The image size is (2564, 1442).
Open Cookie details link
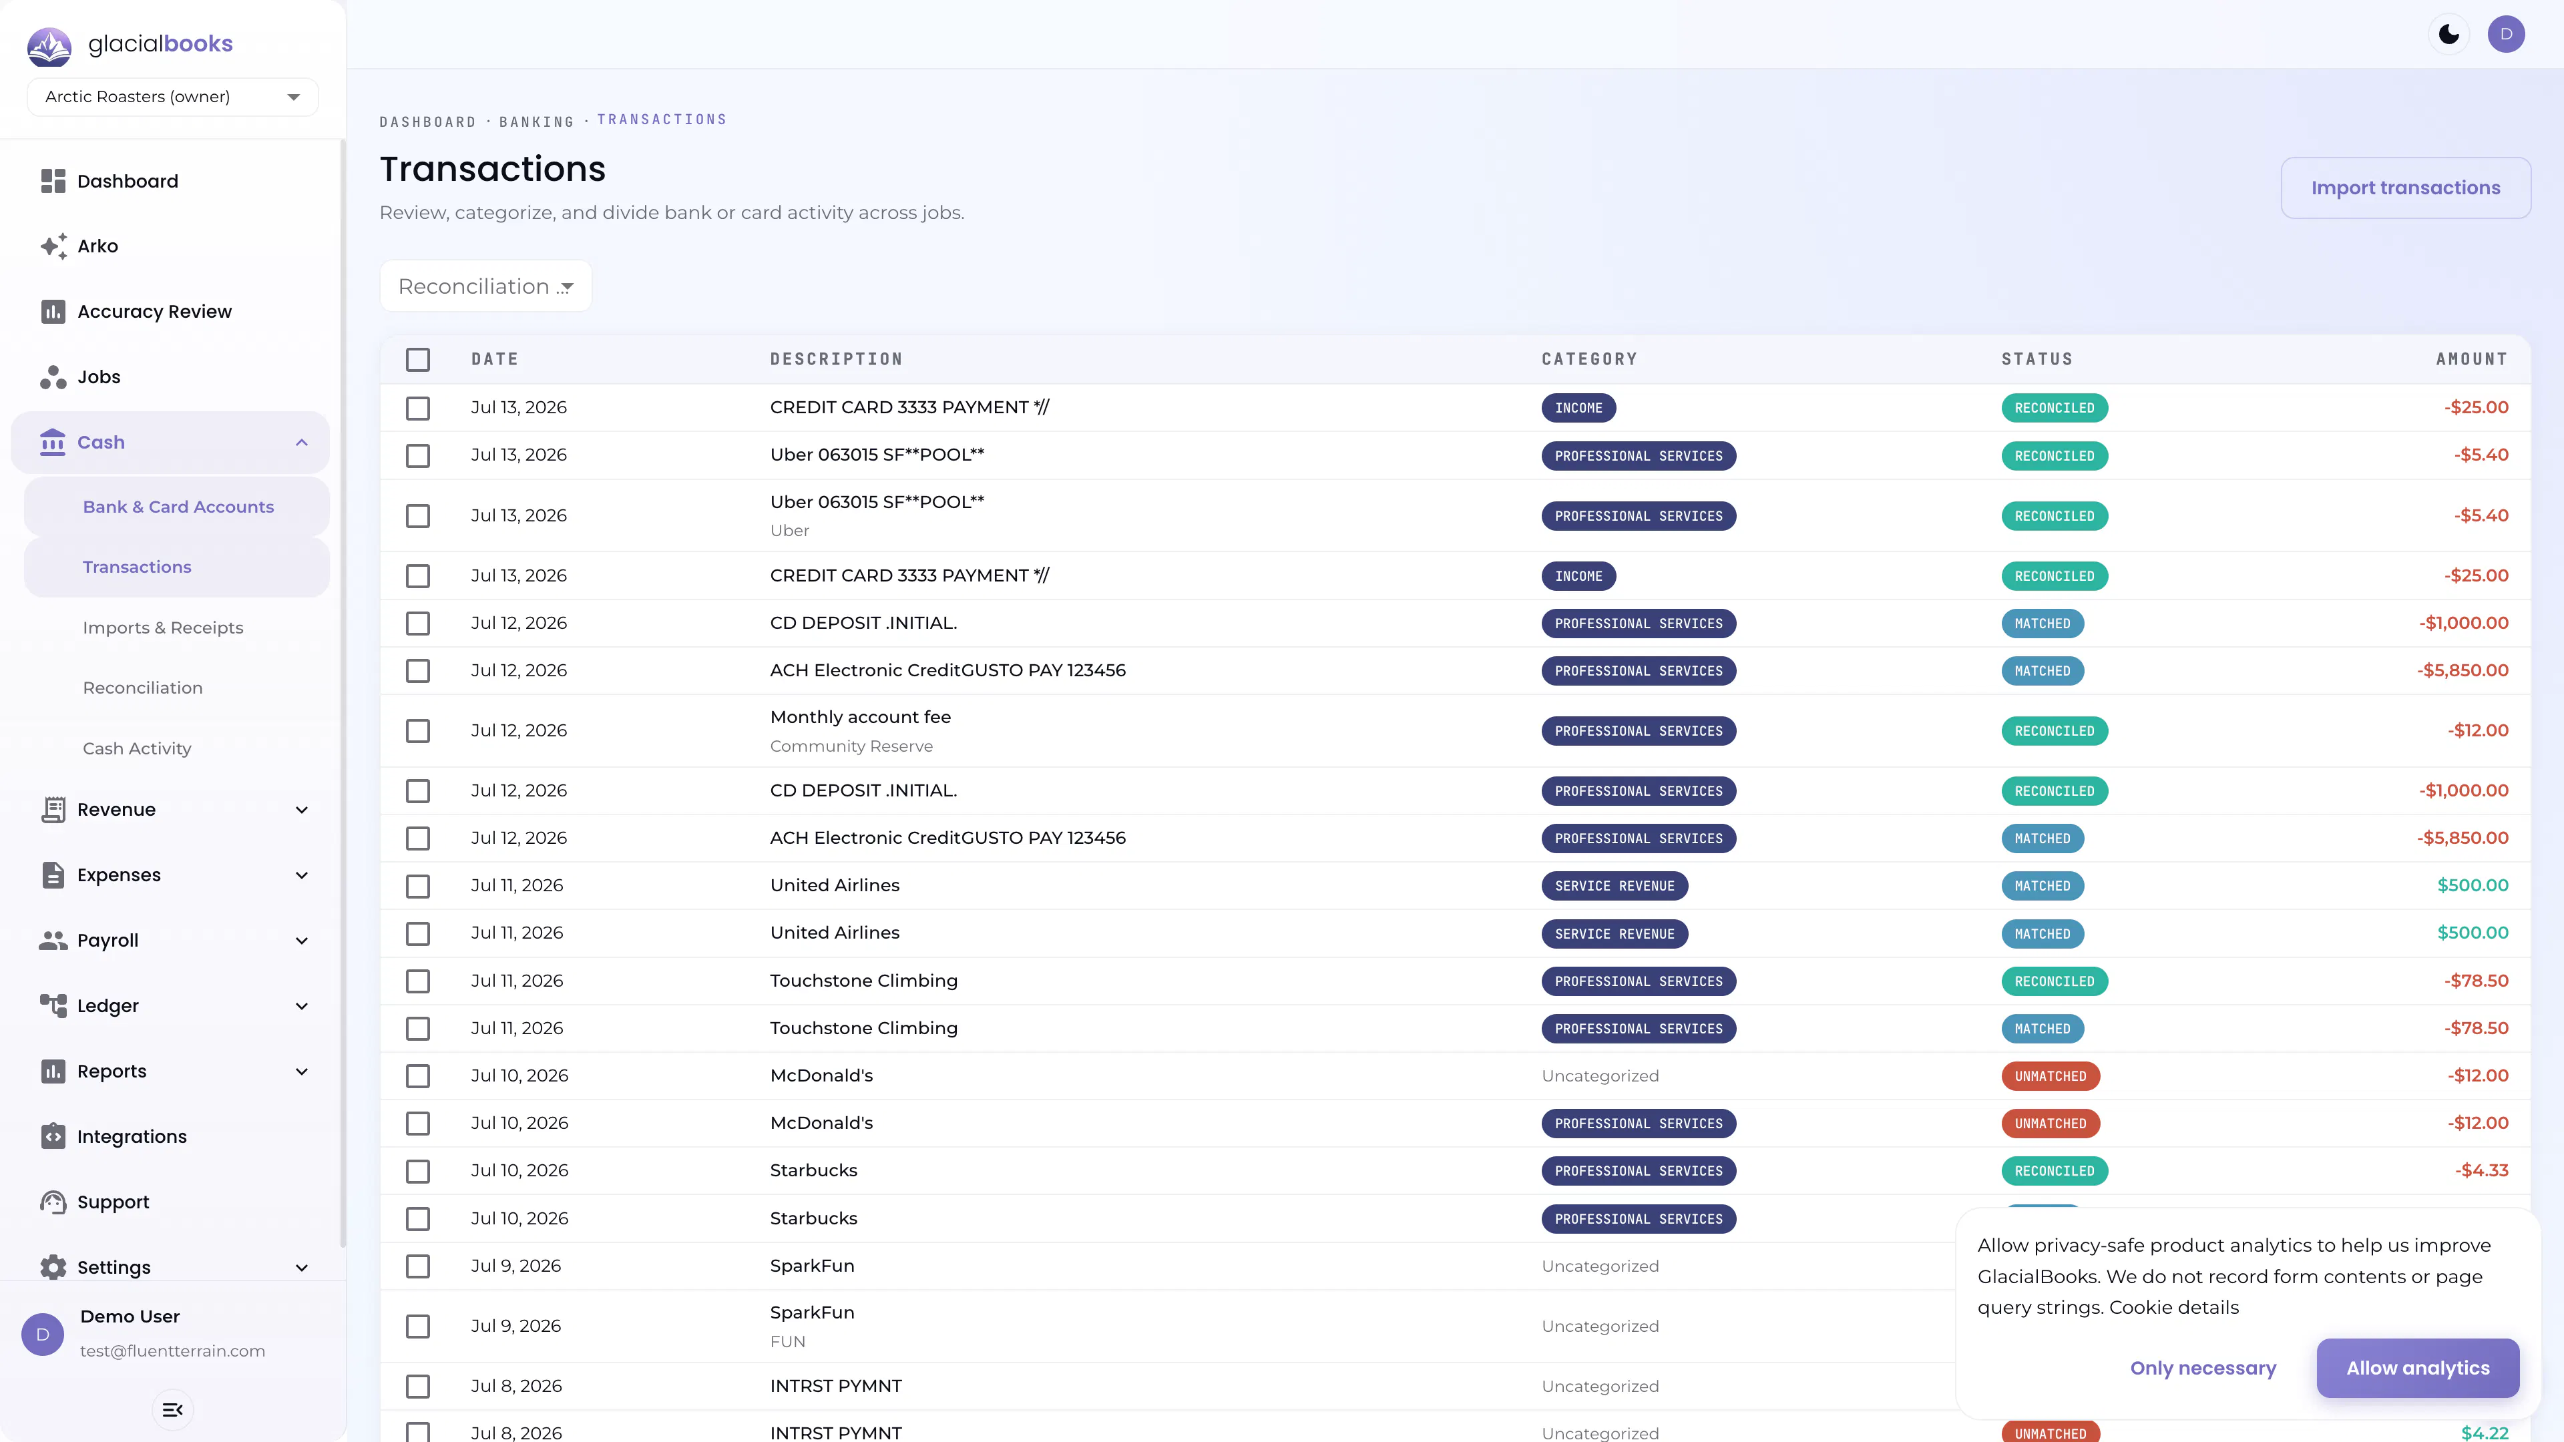tap(2174, 1308)
